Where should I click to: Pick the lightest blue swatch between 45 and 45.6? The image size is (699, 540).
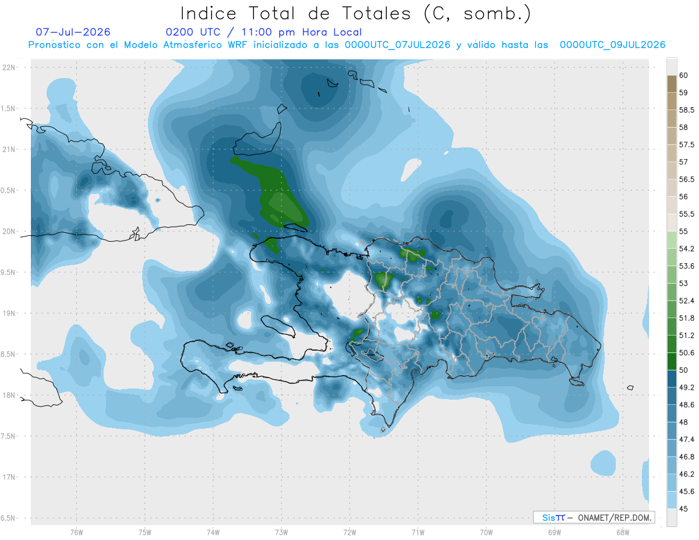[x=672, y=500]
